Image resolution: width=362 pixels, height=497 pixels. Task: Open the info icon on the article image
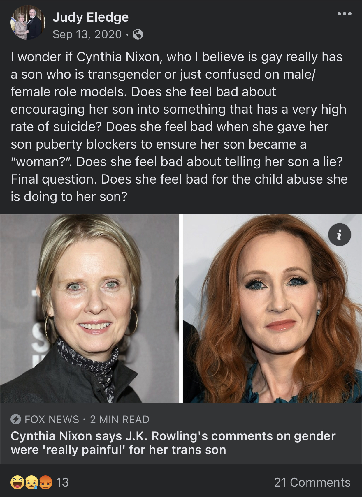point(339,235)
